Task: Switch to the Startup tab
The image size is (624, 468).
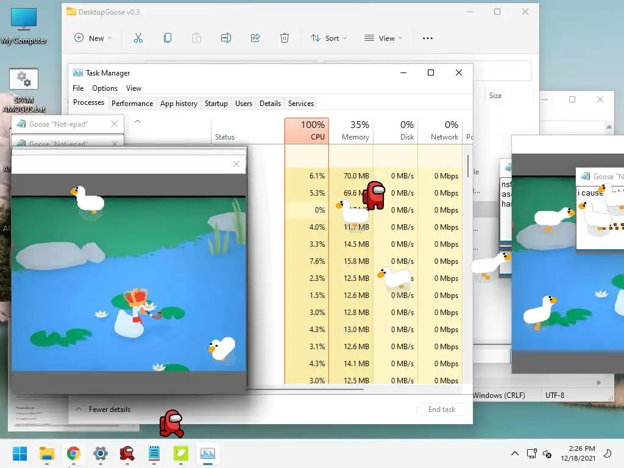Action: 216,104
